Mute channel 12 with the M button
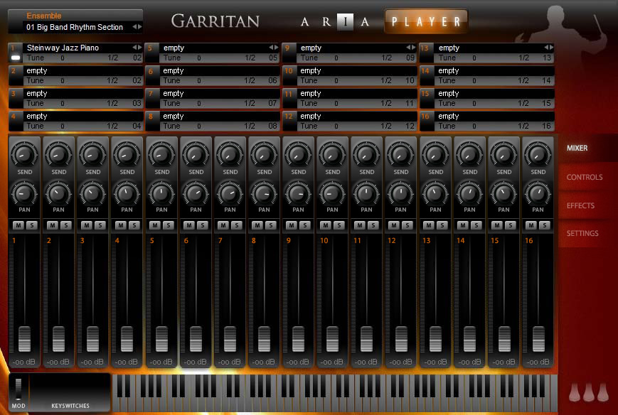 coord(394,225)
